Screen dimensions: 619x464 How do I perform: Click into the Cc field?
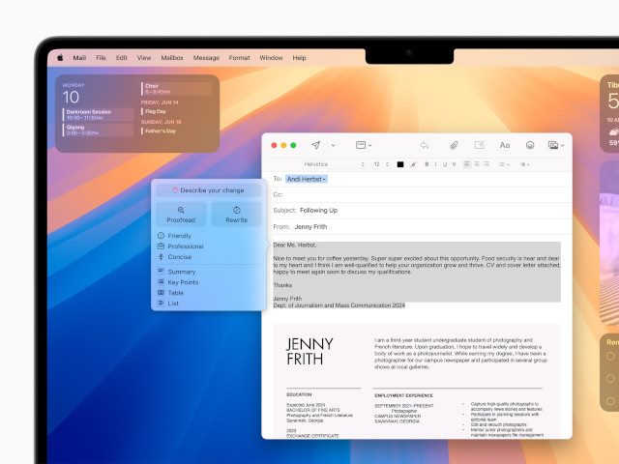pos(423,194)
